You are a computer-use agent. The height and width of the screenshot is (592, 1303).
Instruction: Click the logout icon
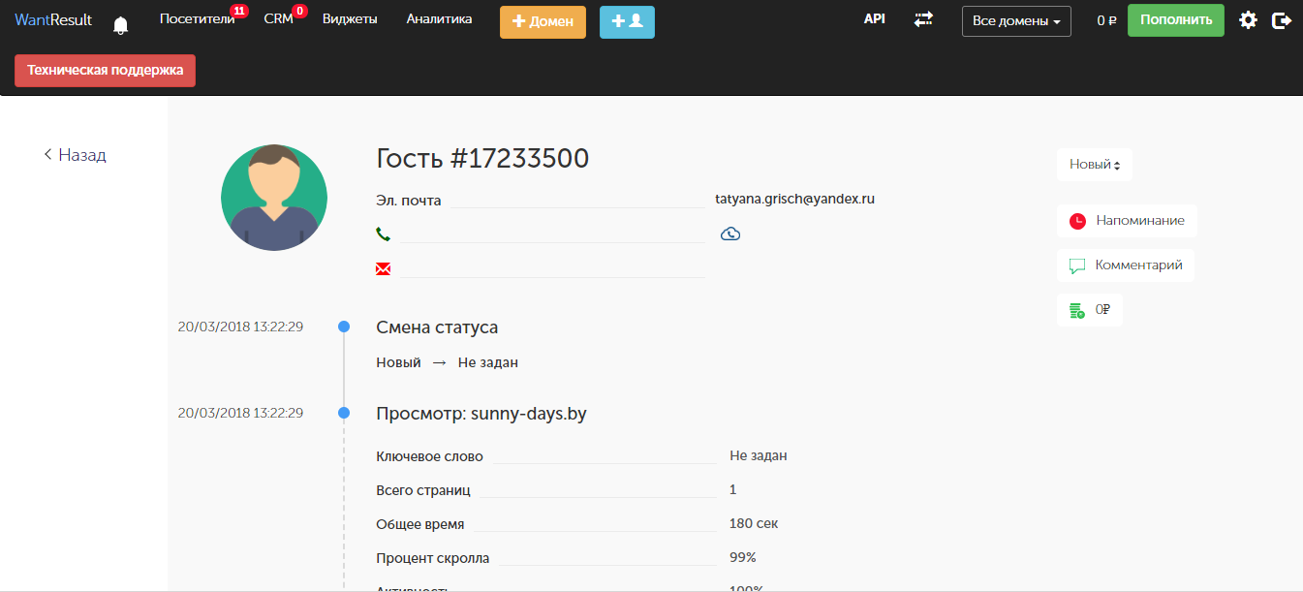(x=1282, y=20)
